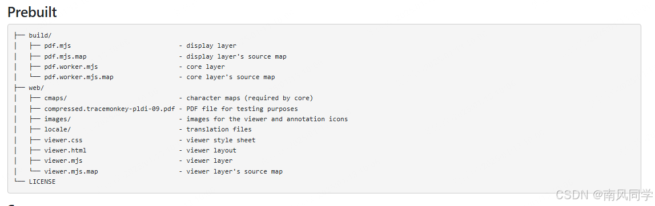
Task: Click the web/ folder entry
Action: coord(37,88)
